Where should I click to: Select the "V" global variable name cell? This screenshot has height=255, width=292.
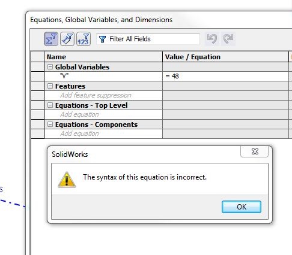tap(103, 76)
